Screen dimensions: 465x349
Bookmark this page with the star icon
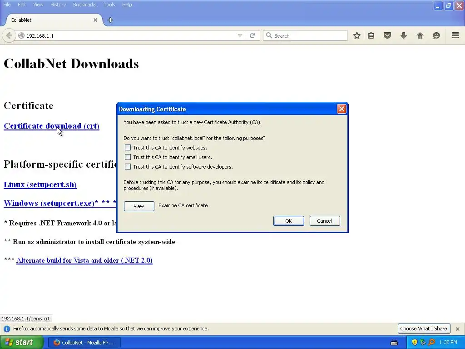pos(357,35)
